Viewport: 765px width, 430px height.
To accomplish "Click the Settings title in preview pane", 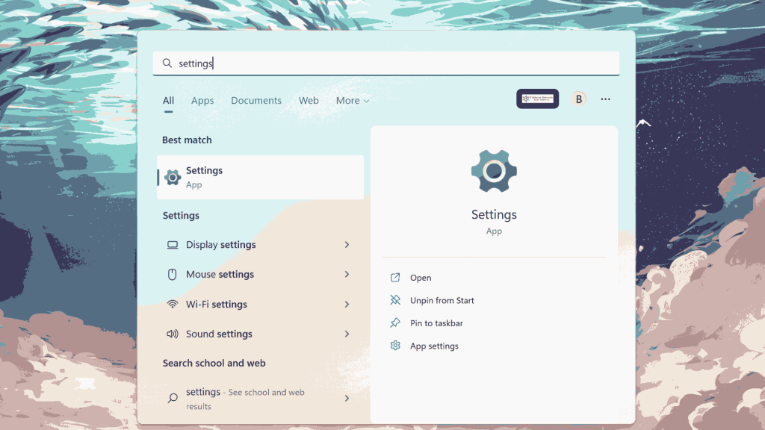I will click(x=495, y=214).
